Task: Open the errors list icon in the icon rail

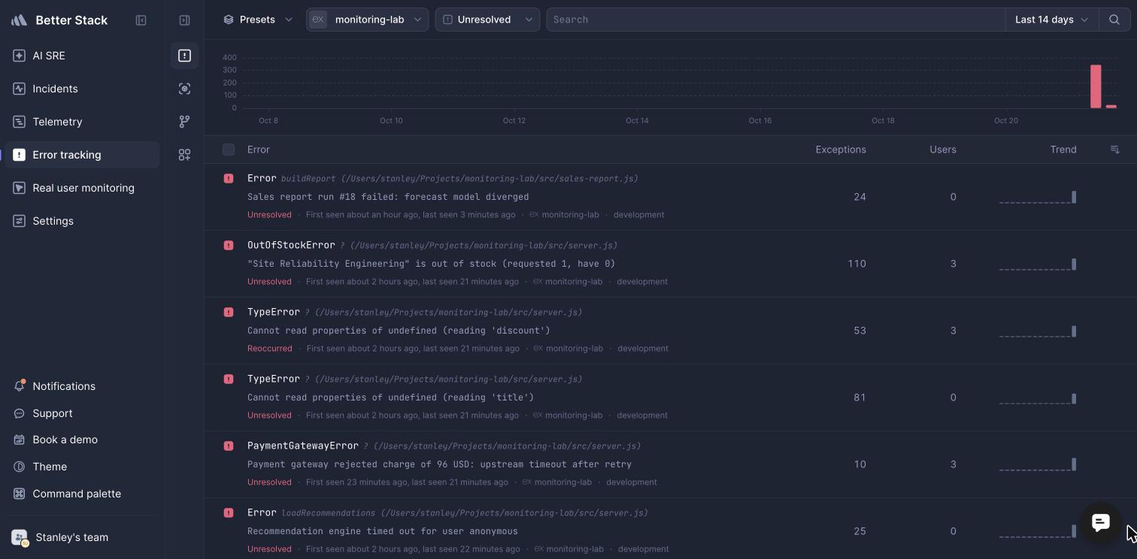Action: tap(184, 56)
